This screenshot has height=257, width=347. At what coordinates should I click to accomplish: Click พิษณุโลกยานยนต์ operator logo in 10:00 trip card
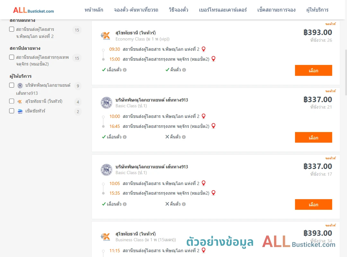(x=106, y=103)
